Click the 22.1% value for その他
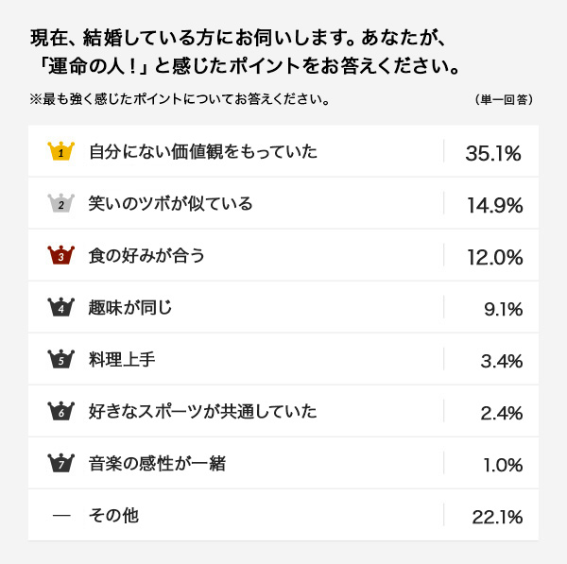567x564 pixels. click(497, 517)
